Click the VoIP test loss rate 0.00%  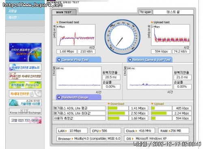[x=183, y=86]
